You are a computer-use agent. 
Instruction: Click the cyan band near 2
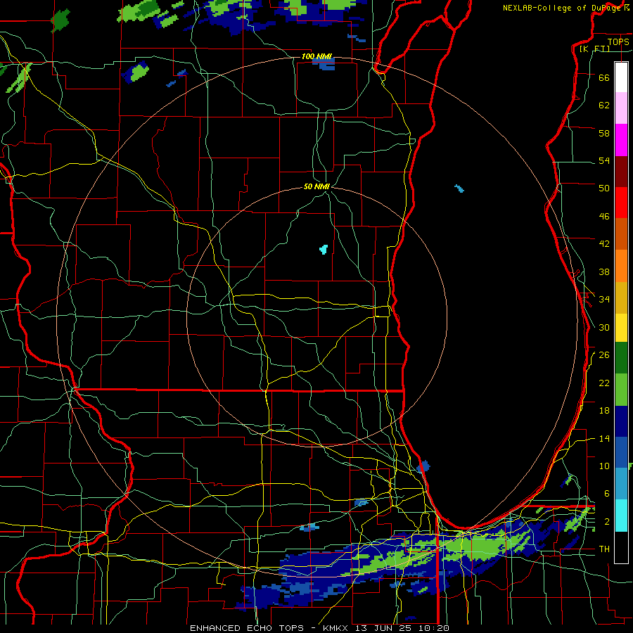[x=621, y=516]
